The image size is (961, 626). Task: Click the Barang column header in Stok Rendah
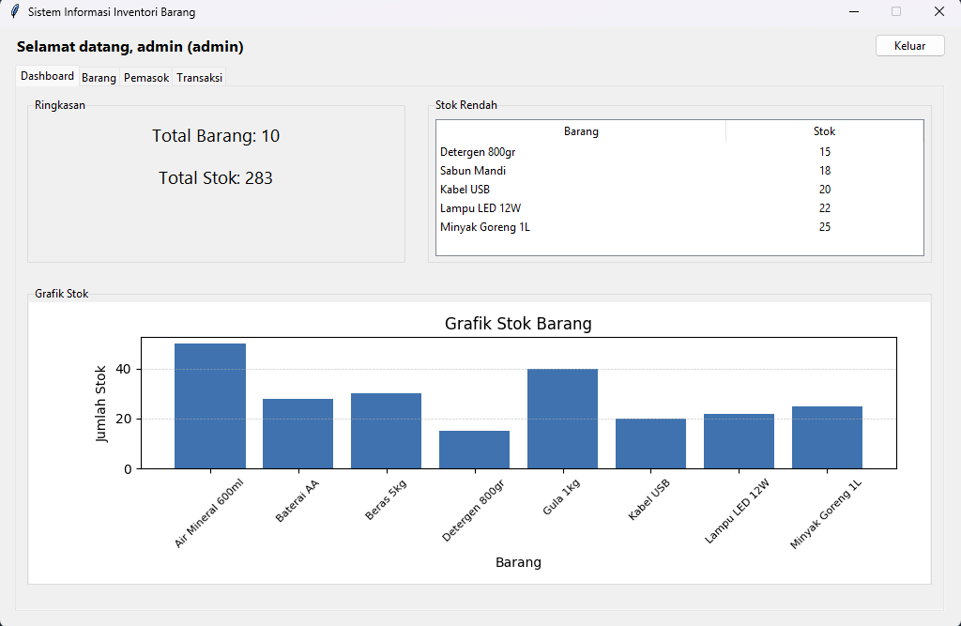[x=581, y=131]
